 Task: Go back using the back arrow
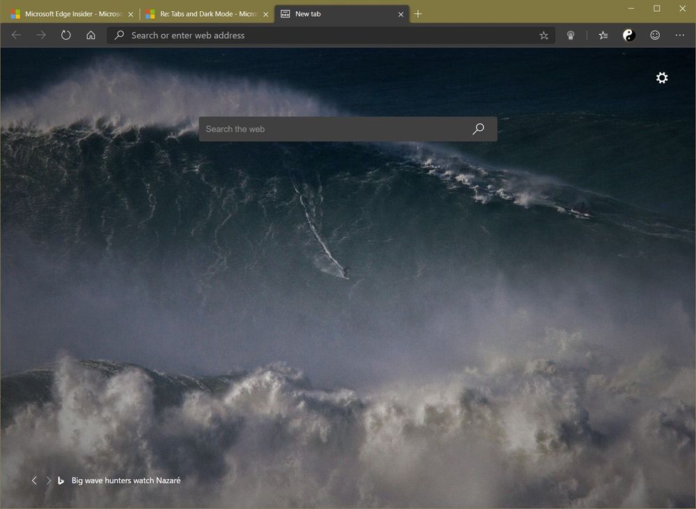[x=17, y=35]
